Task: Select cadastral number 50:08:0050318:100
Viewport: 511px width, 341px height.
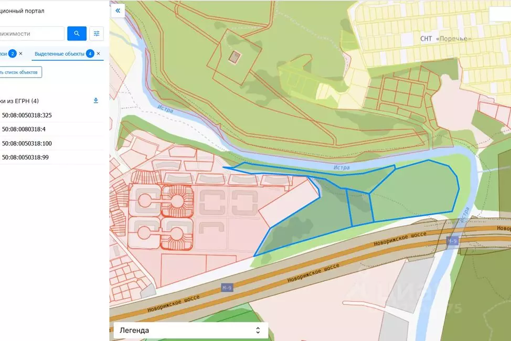Action: (x=27, y=143)
